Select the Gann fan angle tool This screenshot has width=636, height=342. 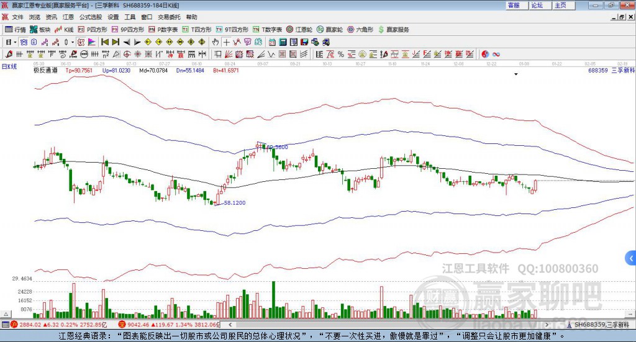click(228, 54)
